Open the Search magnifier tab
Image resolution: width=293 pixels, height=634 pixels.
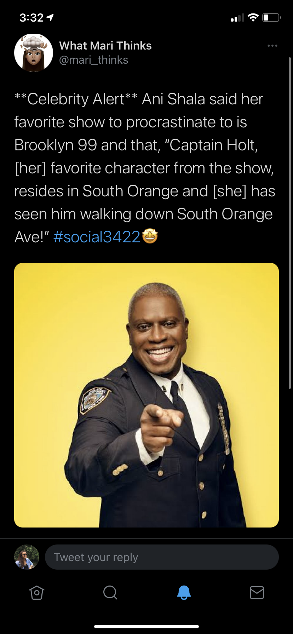pyautogui.click(x=110, y=592)
